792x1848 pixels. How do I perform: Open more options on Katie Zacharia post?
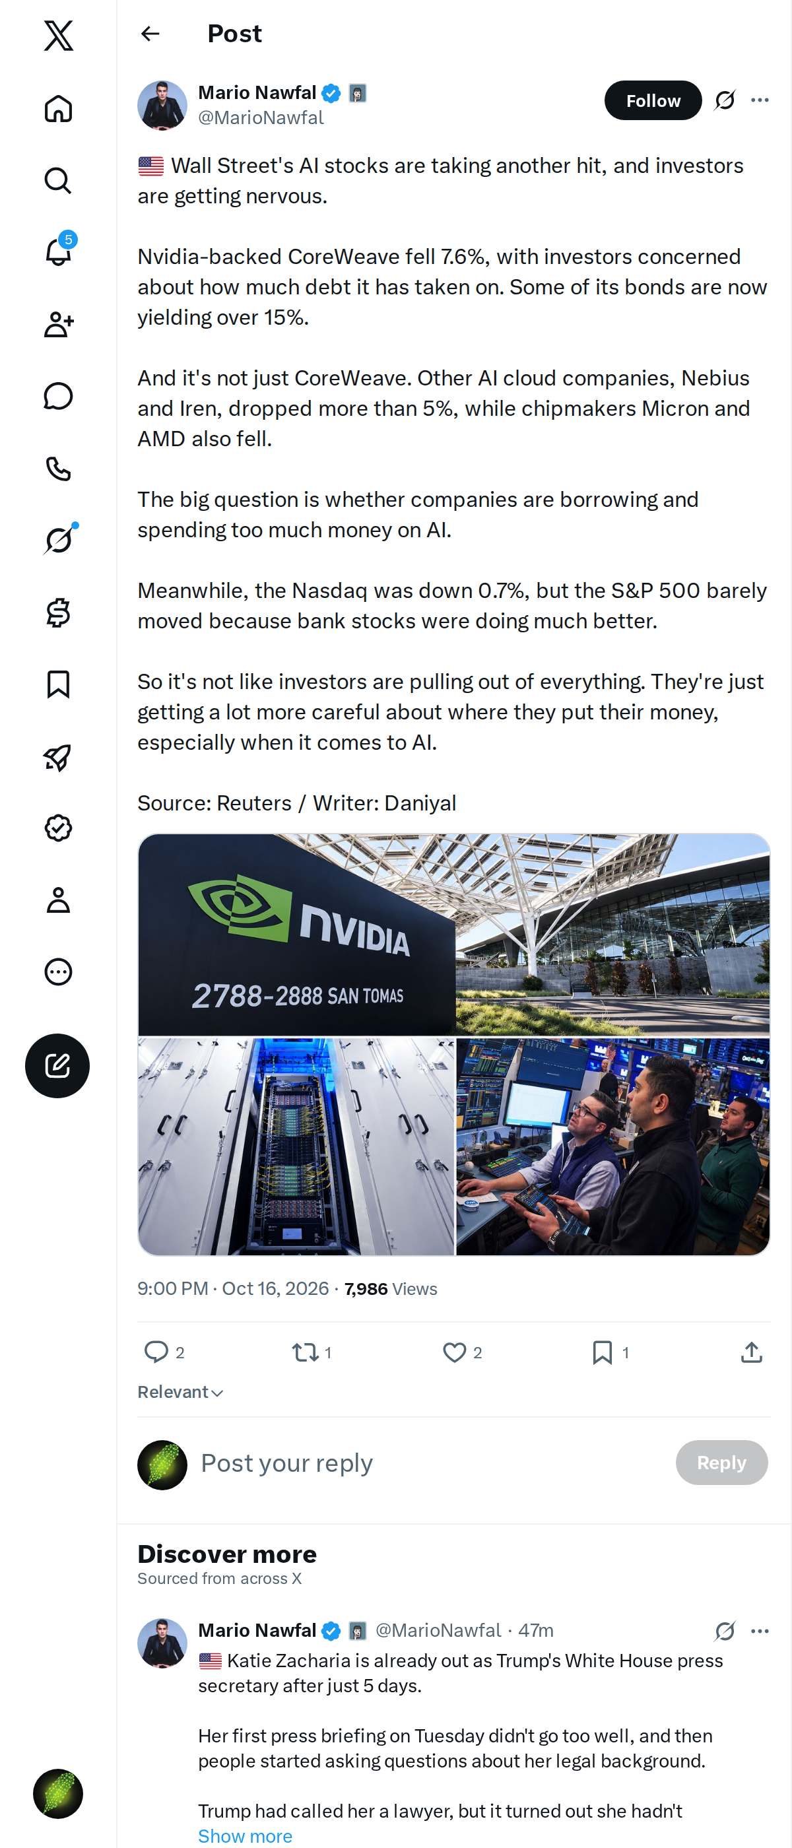760,1631
